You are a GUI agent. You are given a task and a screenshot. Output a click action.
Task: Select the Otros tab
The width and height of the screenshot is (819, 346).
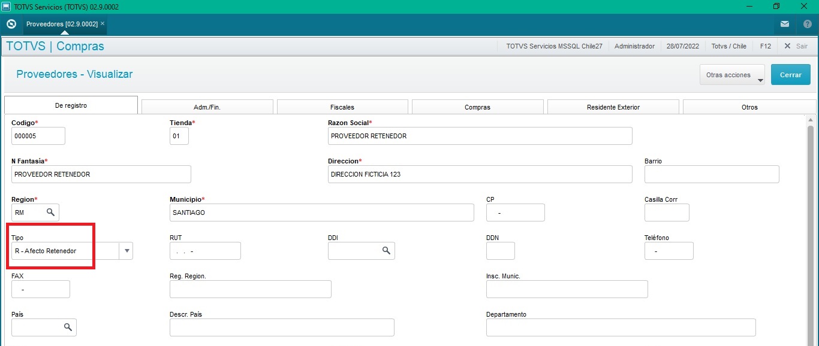[x=749, y=107]
